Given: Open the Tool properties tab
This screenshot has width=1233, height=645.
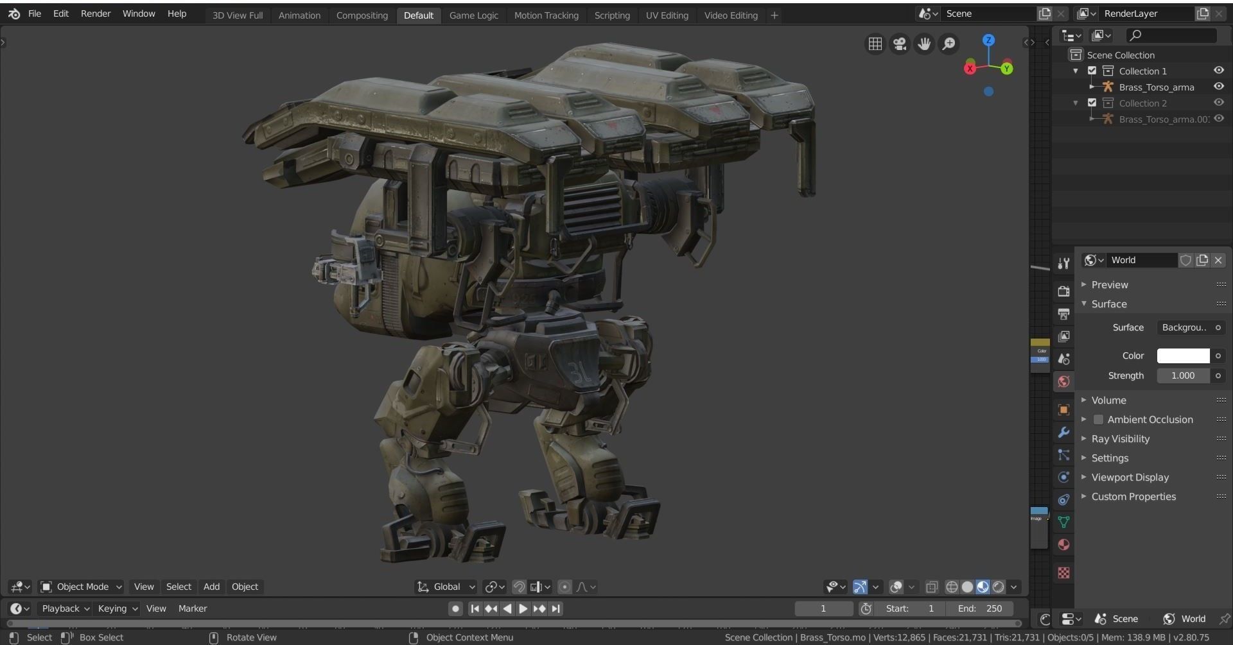Looking at the screenshot, I should 1063,263.
